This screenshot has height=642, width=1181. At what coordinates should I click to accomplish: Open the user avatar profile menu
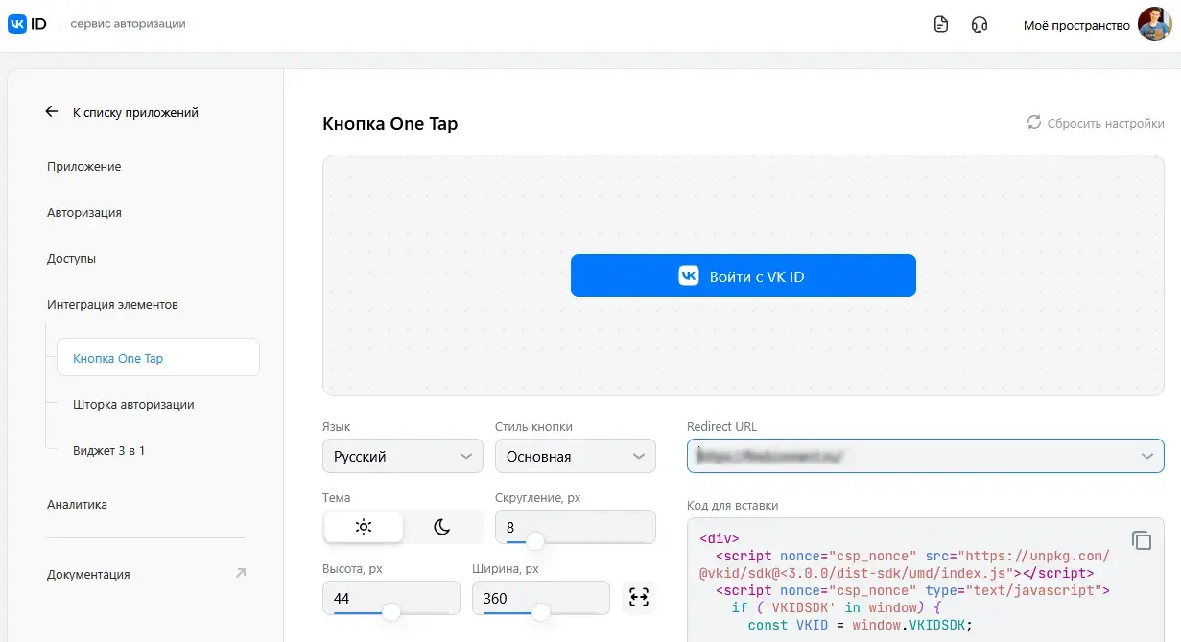coord(1155,24)
